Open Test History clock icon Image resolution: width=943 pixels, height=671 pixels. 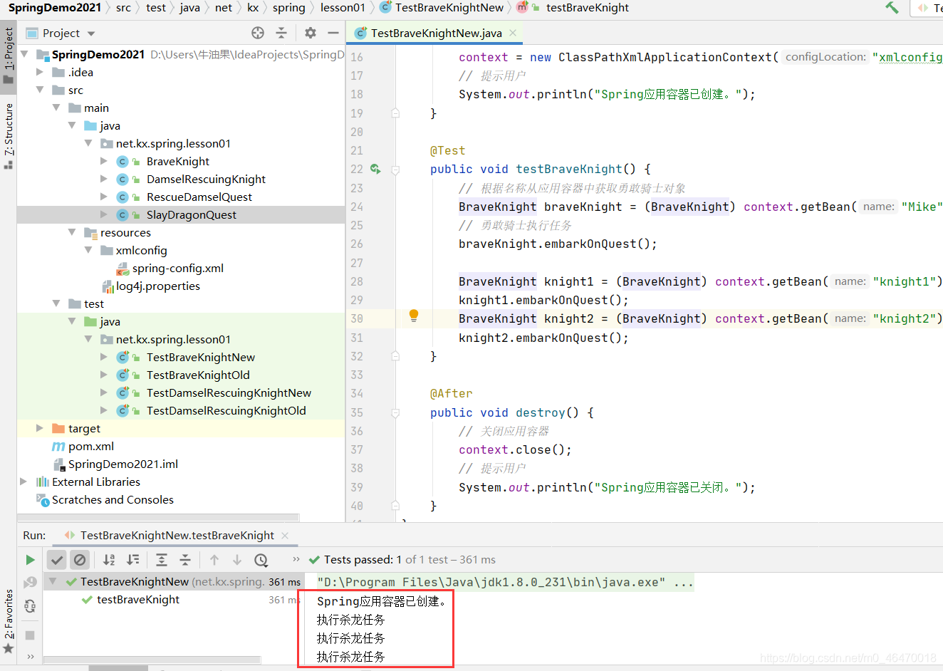(x=261, y=560)
